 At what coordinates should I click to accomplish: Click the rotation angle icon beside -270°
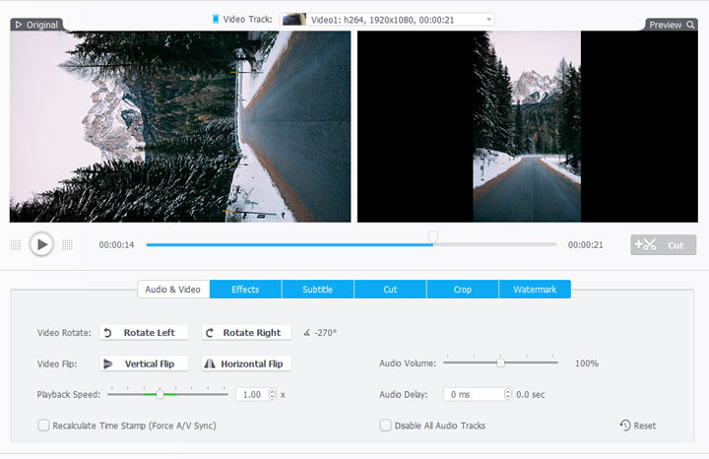coord(307,333)
